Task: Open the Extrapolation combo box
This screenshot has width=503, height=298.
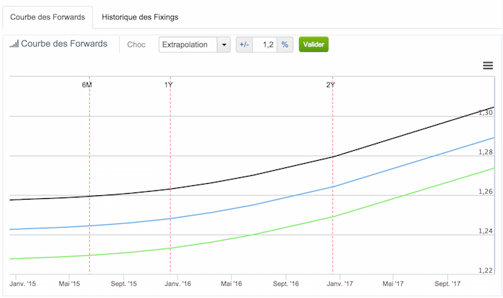Action: (x=195, y=45)
